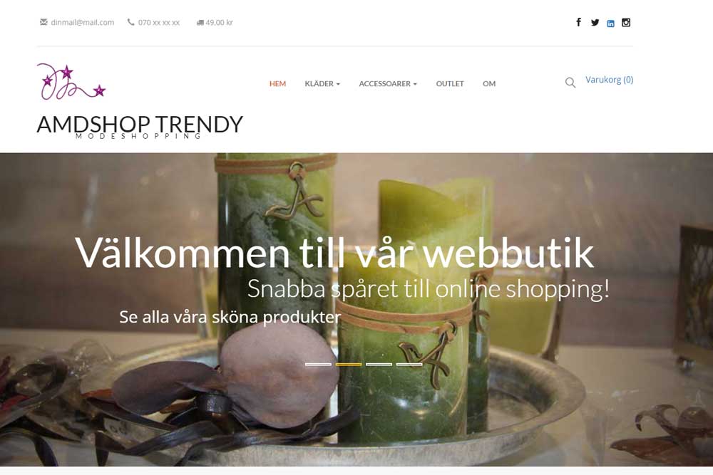Open the OM page
This screenshot has height=475, width=713.
[x=489, y=83]
